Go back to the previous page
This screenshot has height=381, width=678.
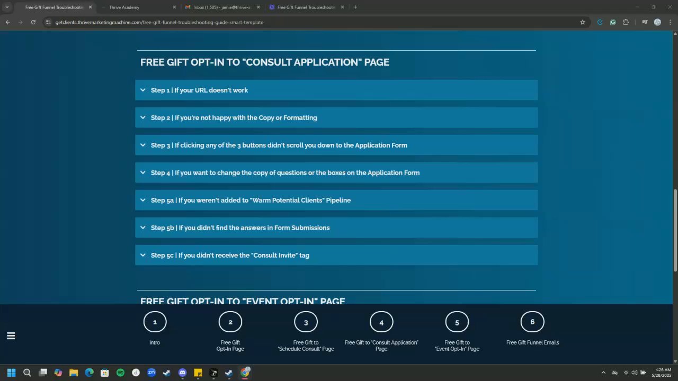click(x=7, y=22)
